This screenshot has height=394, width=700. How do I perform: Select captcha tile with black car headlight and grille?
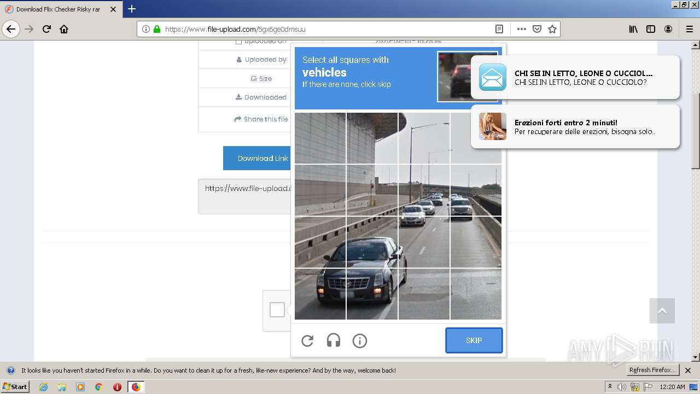coord(372,294)
